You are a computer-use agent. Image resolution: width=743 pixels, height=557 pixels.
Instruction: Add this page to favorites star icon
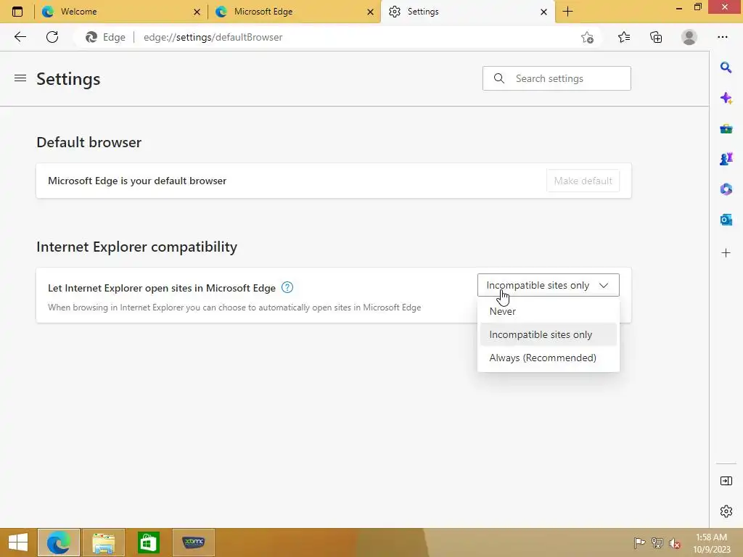587,37
